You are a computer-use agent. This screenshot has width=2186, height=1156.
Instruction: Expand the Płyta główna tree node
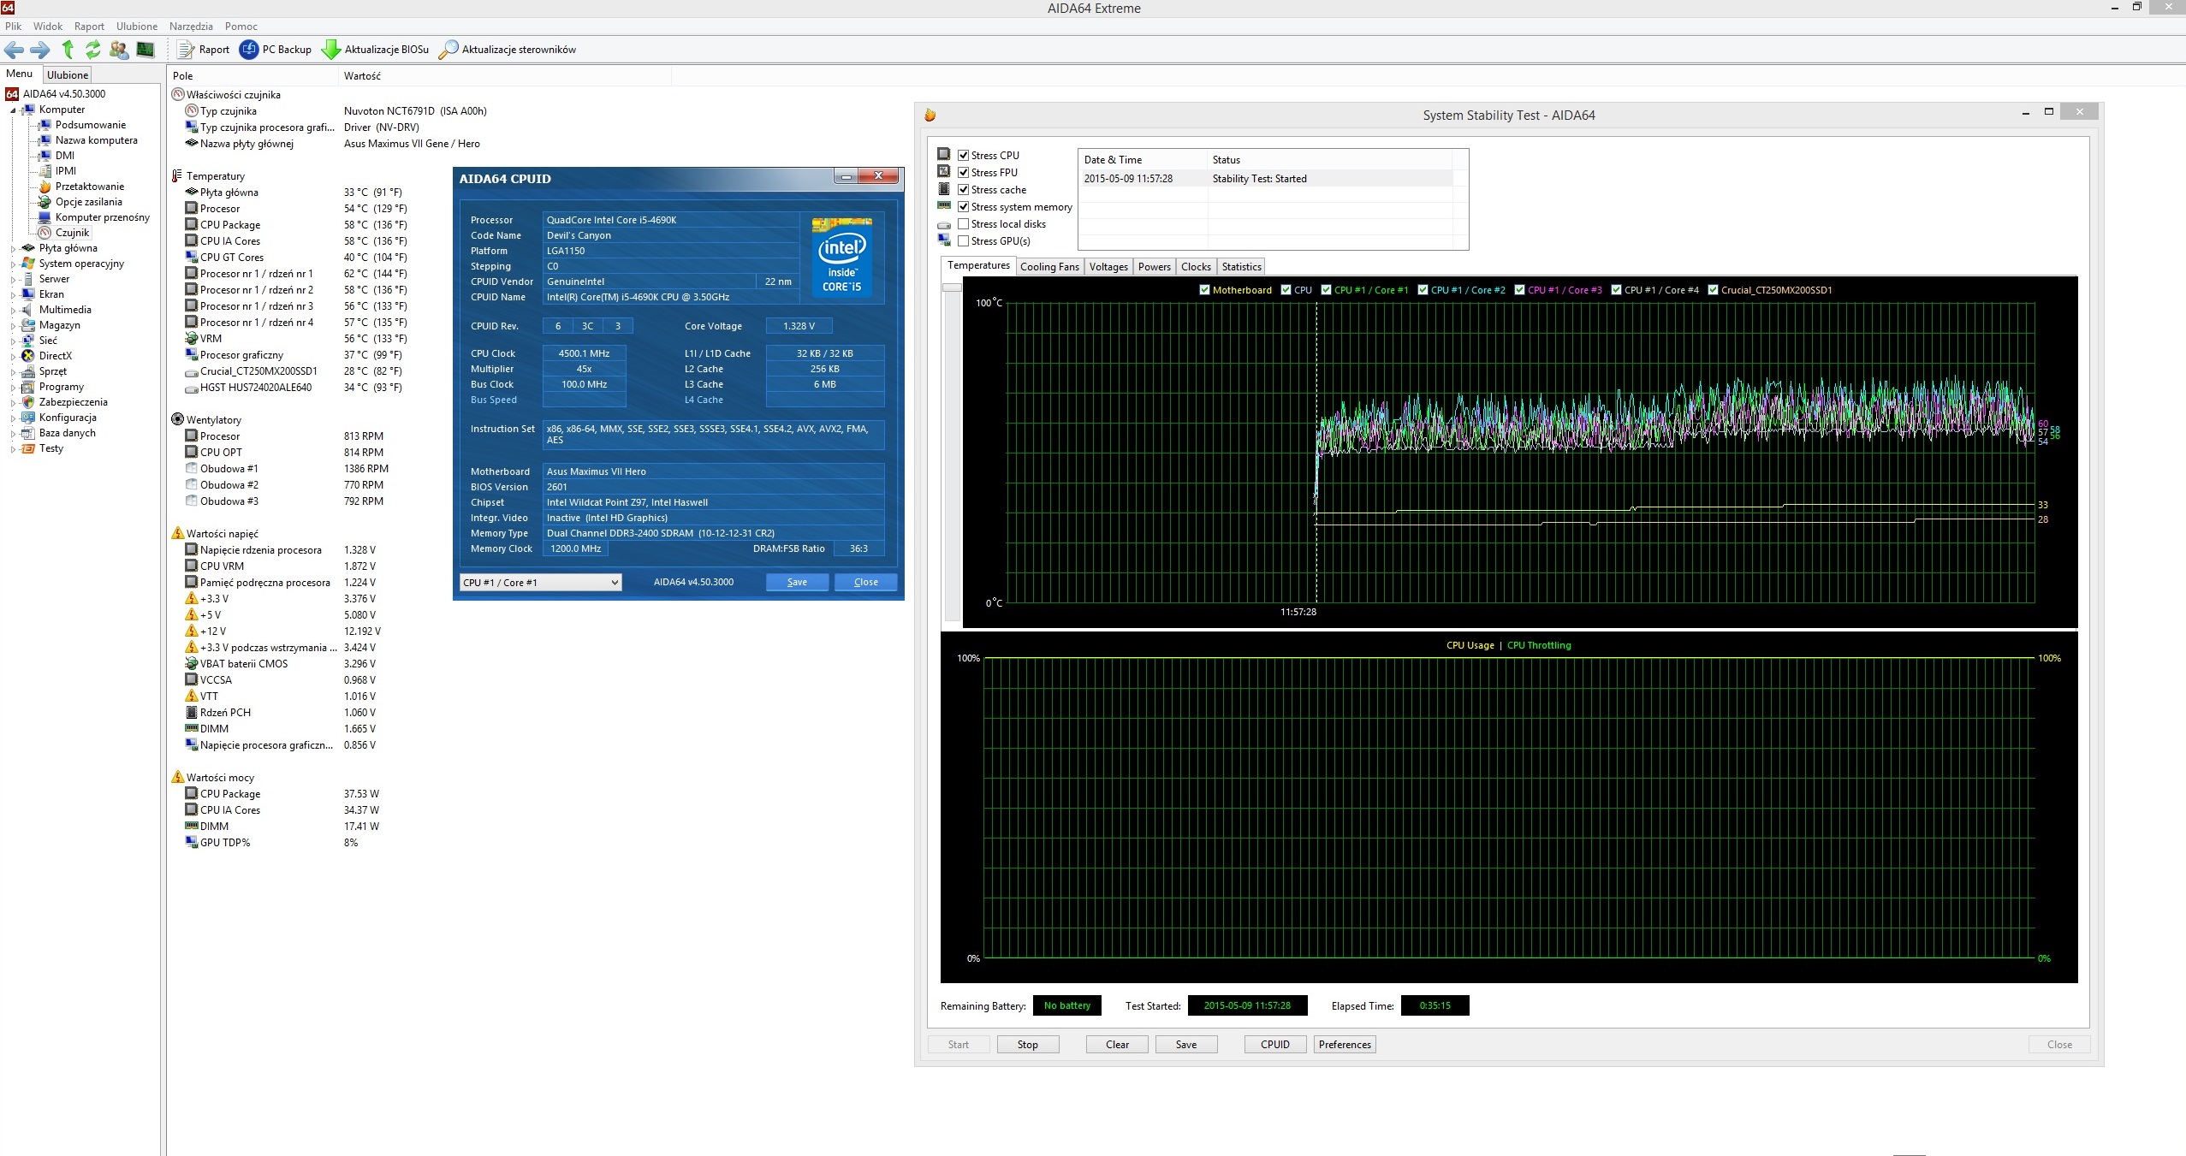tap(13, 249)
